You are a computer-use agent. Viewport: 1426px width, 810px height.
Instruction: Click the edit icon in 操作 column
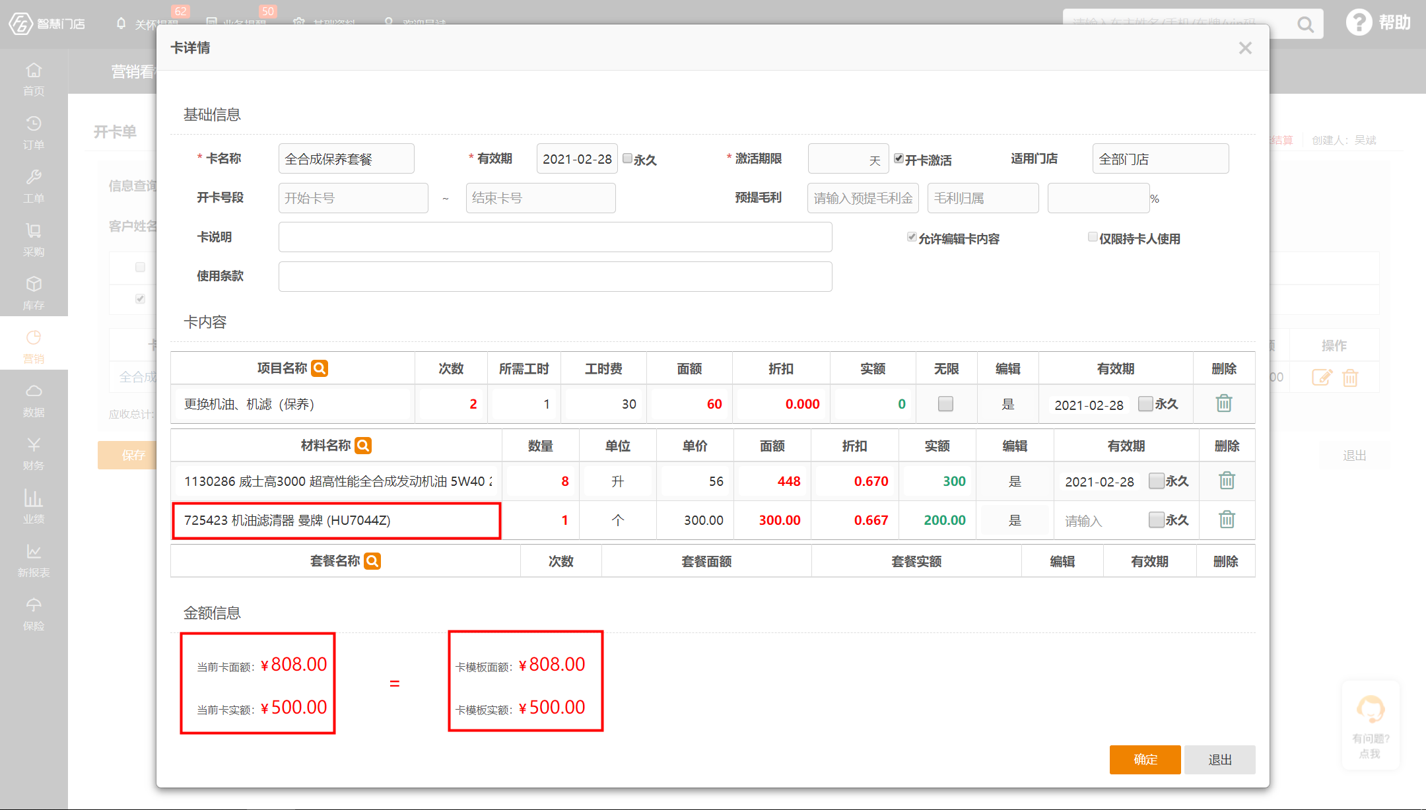(x=1322, y=378)
